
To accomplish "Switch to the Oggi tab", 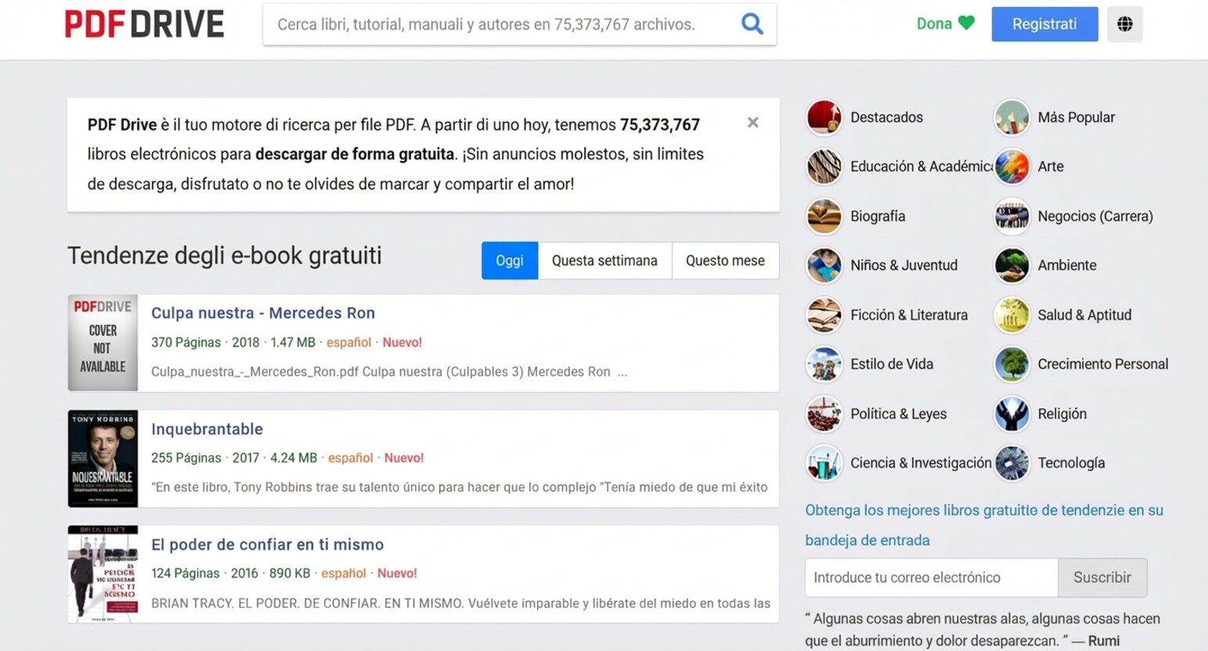I will [x=509, y=261].
